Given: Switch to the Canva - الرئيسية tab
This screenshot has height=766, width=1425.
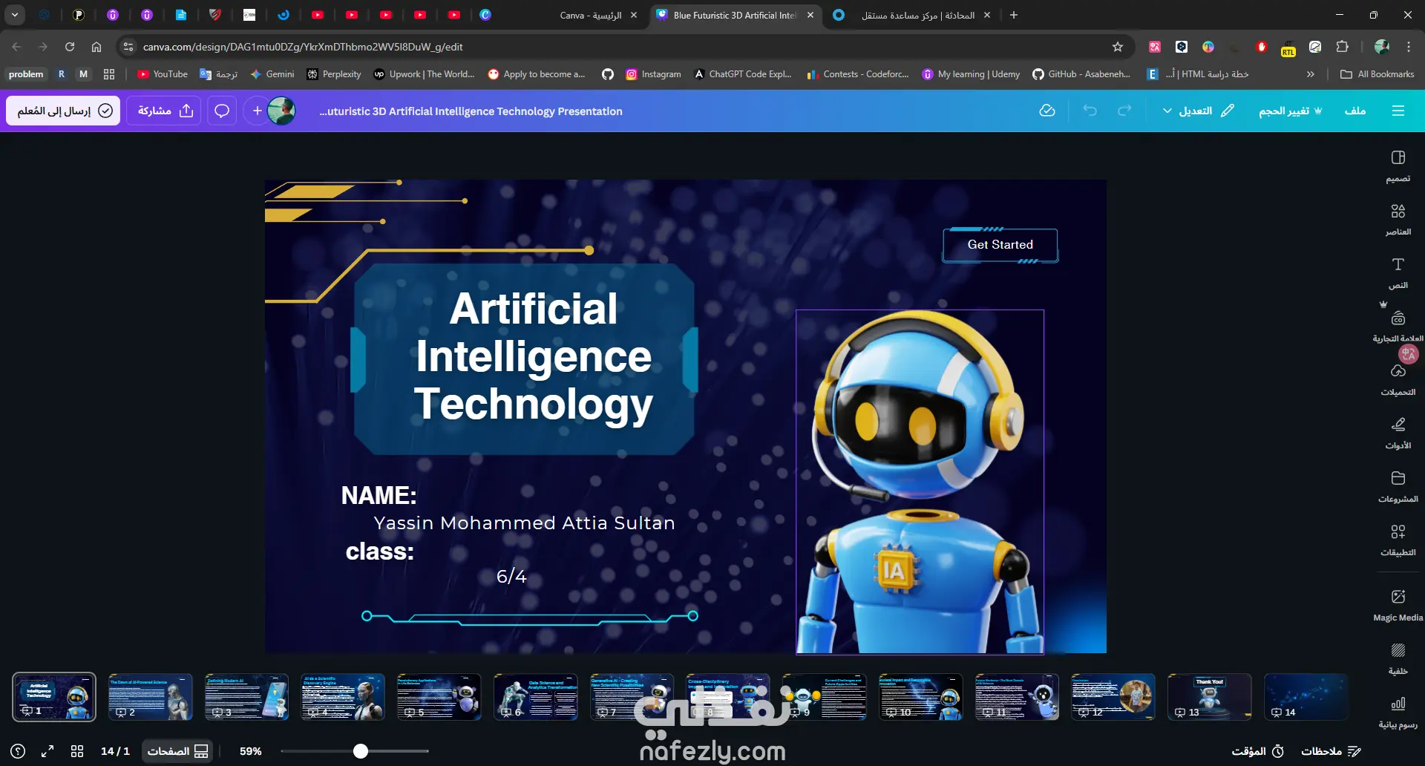Looking at the screenshot, I should [591, 15].
